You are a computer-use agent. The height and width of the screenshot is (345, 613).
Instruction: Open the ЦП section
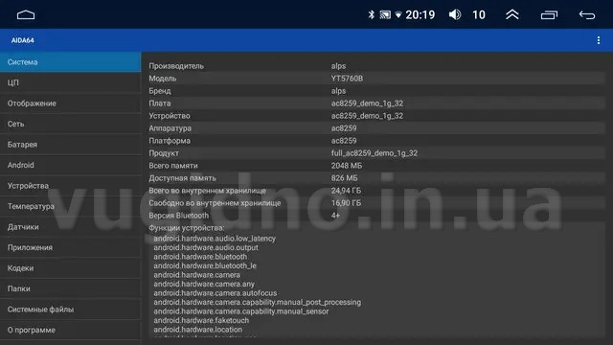click(x=70, y=82)
